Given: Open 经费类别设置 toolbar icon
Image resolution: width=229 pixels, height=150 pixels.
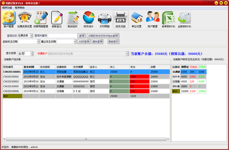Looking at the screenshot, I should (24, 19).
